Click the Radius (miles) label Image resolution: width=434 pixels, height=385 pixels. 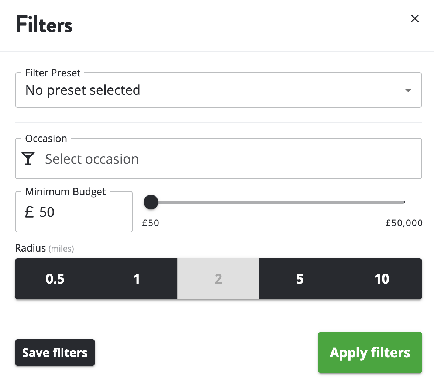45,249
